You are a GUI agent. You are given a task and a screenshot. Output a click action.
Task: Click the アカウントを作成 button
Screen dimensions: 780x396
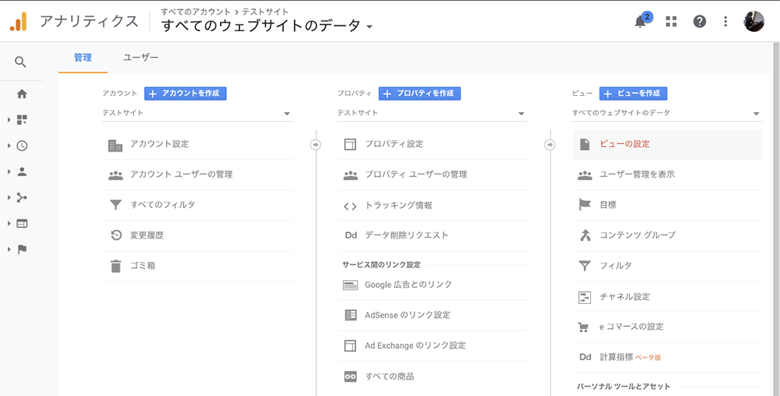186,94
